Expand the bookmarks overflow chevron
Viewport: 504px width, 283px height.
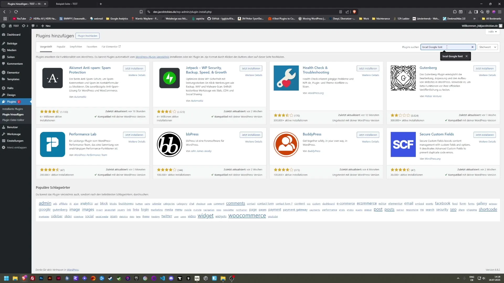pyautogui.click(x=474, y=19)
